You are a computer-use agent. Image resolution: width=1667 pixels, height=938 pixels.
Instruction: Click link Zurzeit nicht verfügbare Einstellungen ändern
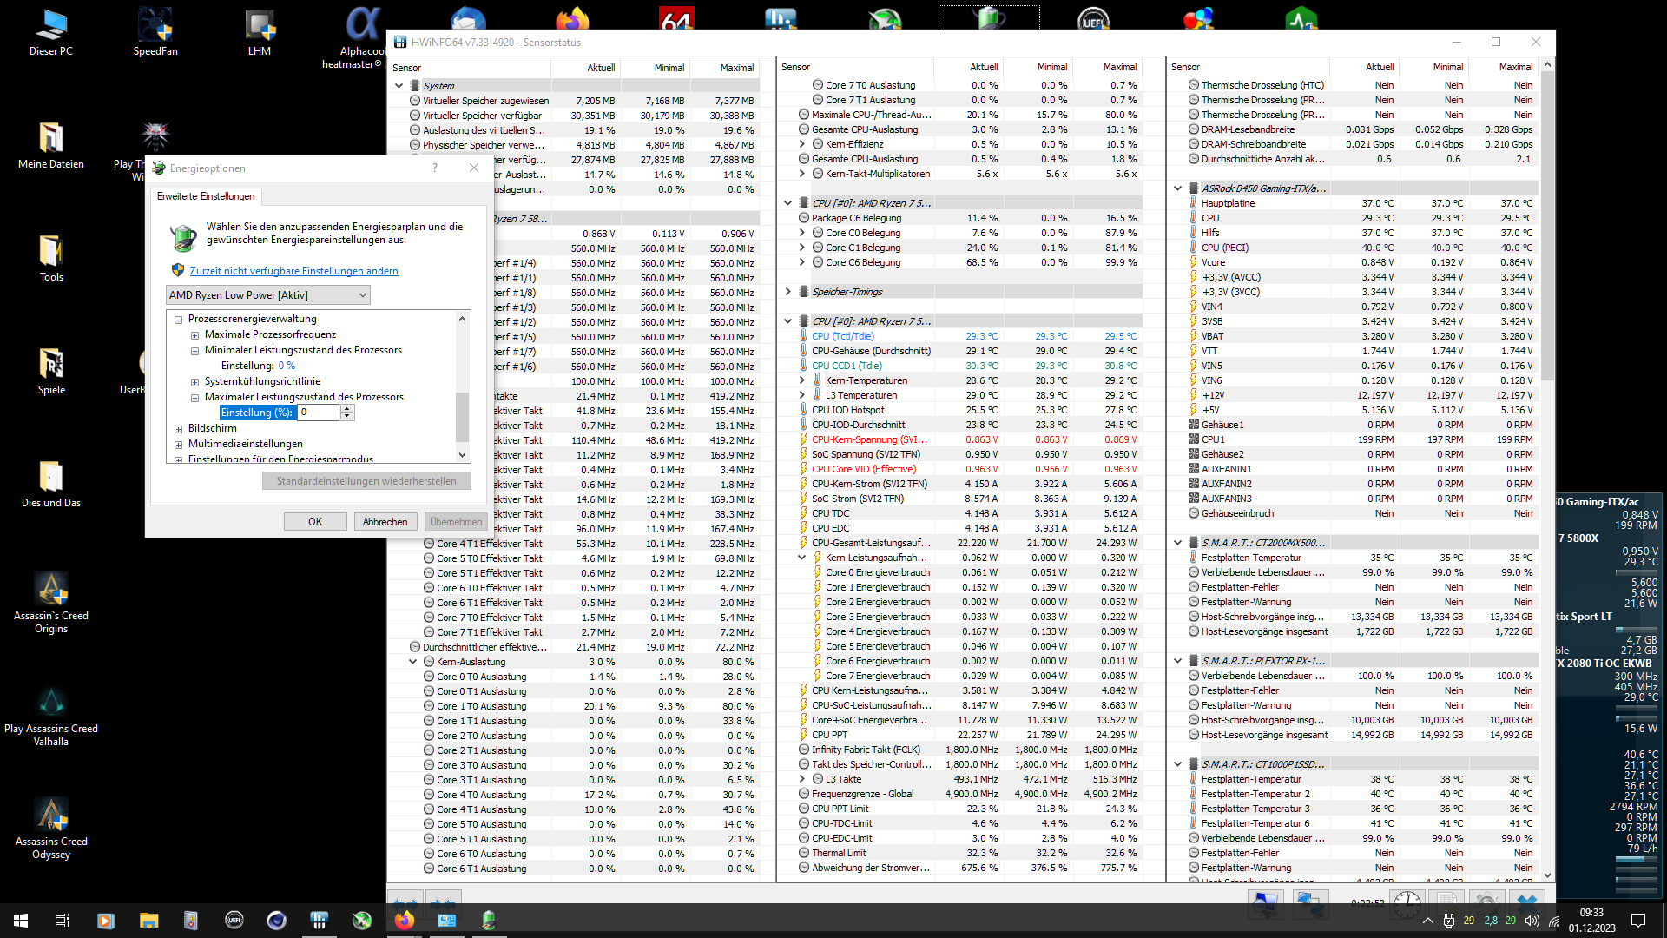click(x=293, y=271)
